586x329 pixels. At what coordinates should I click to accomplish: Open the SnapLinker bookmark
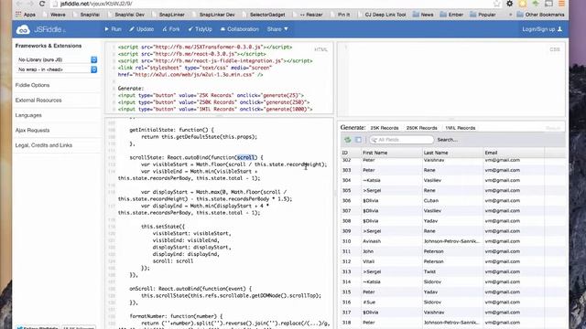click(x=168, y=15)
